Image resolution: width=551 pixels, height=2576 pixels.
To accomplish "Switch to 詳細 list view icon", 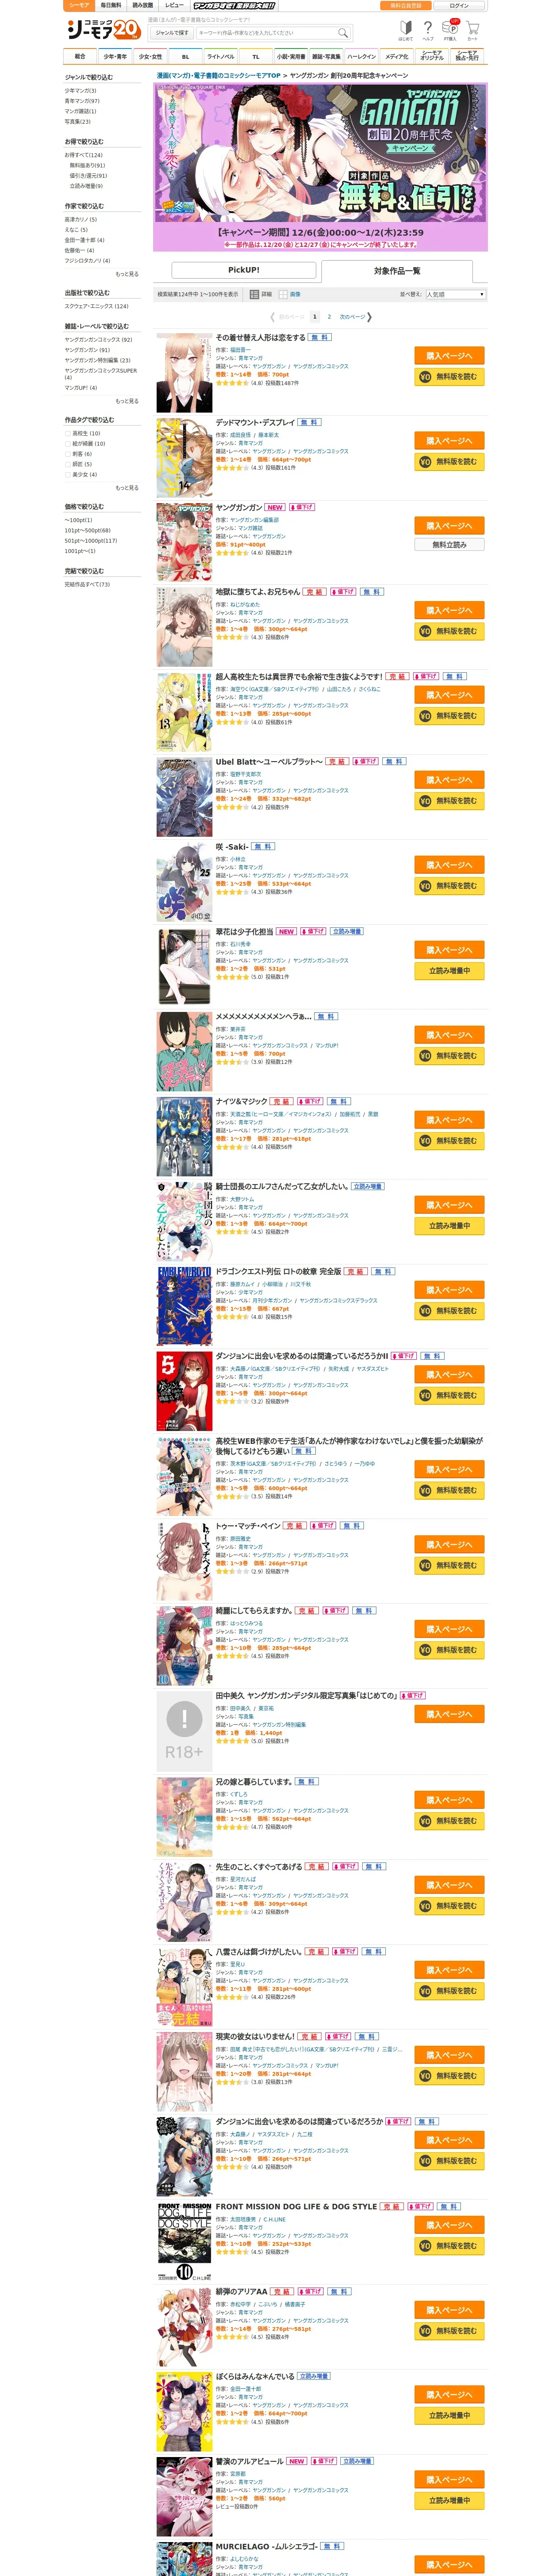I will [x=262, y=294].
